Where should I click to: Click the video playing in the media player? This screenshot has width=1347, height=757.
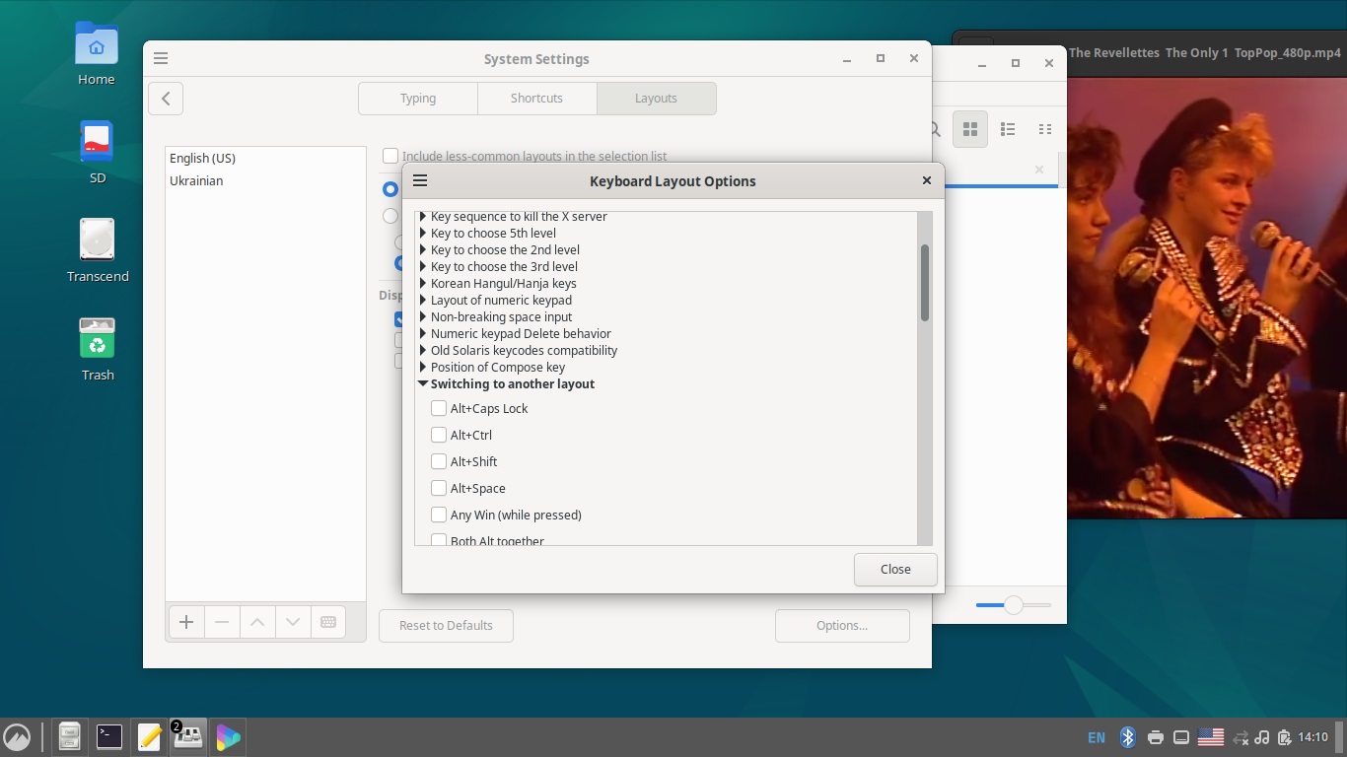1206,298
